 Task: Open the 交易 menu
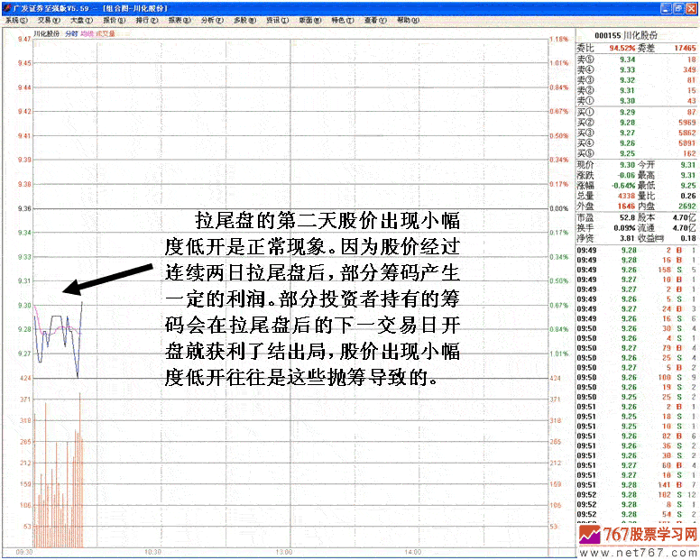44,19
